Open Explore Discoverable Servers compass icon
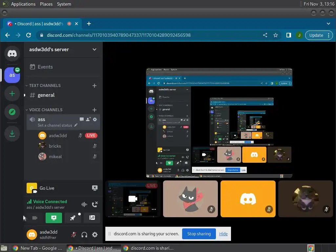 click(12, 112)
